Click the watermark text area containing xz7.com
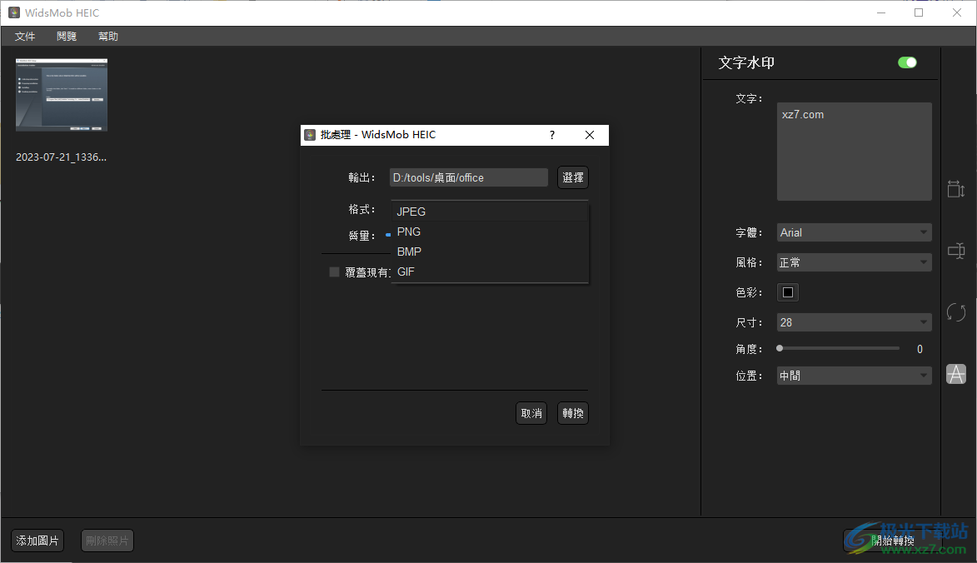This screenshot has height=563, width=977. [855, 152]
